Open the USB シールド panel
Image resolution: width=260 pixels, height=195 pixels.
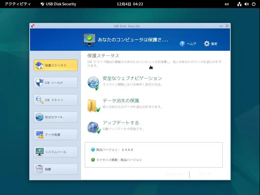56,83
